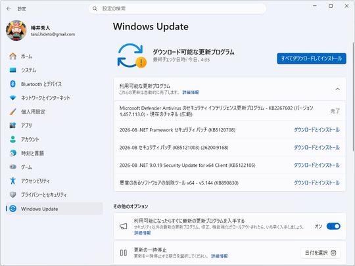Viewport: 355px width, 266px height.
Task: Click the アプリ apps icon
Action: (x=13, y=125)
